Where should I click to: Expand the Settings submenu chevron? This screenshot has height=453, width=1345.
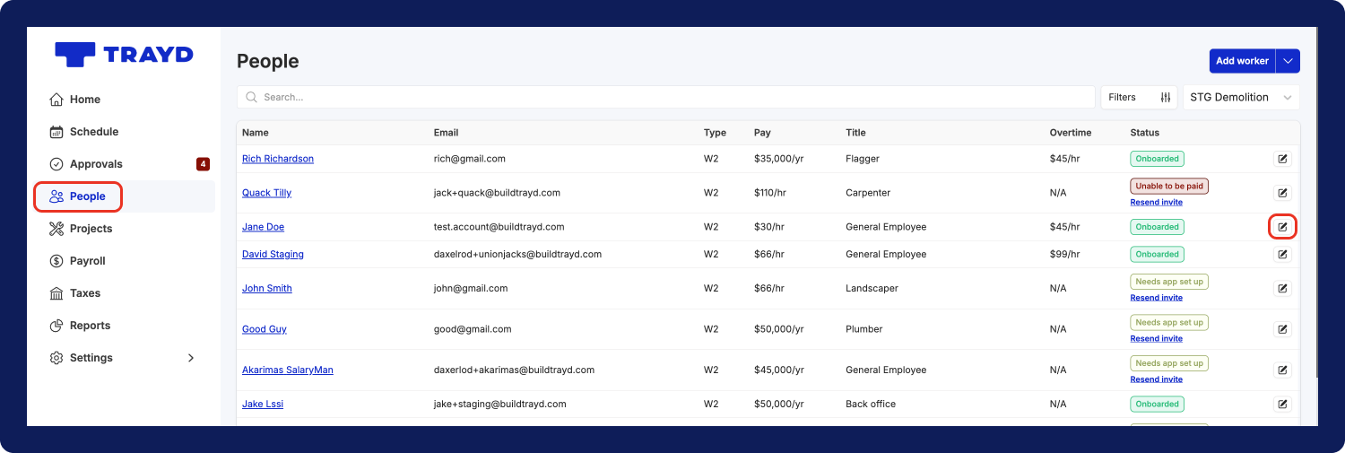(x=190, y=358)
